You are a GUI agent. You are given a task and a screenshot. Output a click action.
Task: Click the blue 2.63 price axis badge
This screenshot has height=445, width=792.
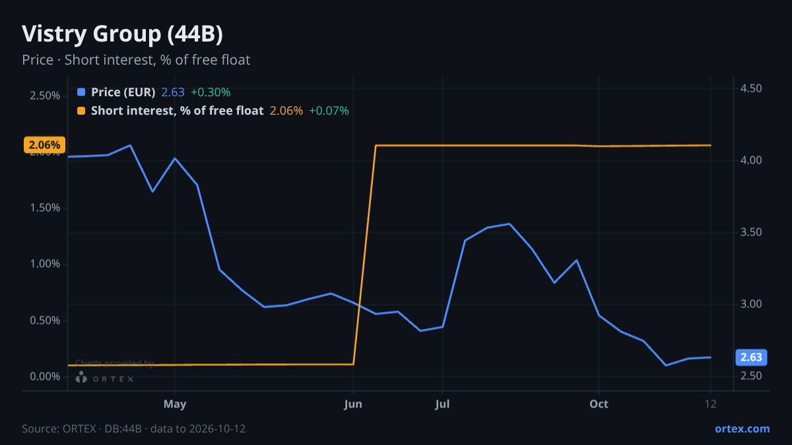[x=751, y=357]
